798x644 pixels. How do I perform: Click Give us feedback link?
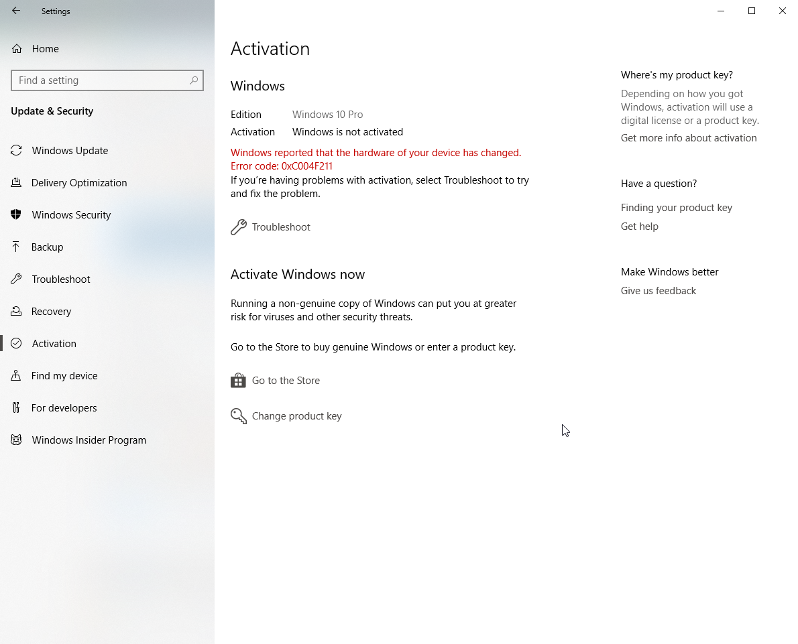click(658, 290)
